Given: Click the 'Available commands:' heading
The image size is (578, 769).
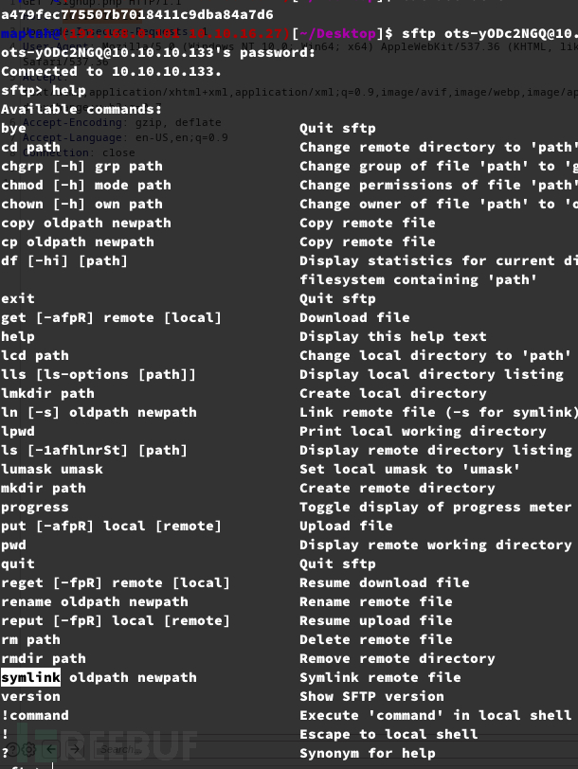Looking at the screenshot, I should coord(81,109).
